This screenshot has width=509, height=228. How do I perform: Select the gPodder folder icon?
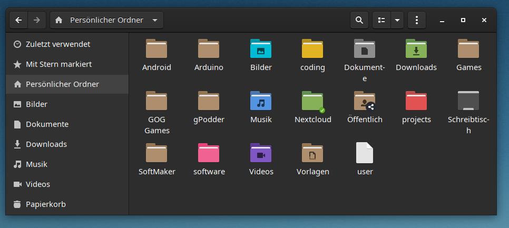tap(209, 101)
